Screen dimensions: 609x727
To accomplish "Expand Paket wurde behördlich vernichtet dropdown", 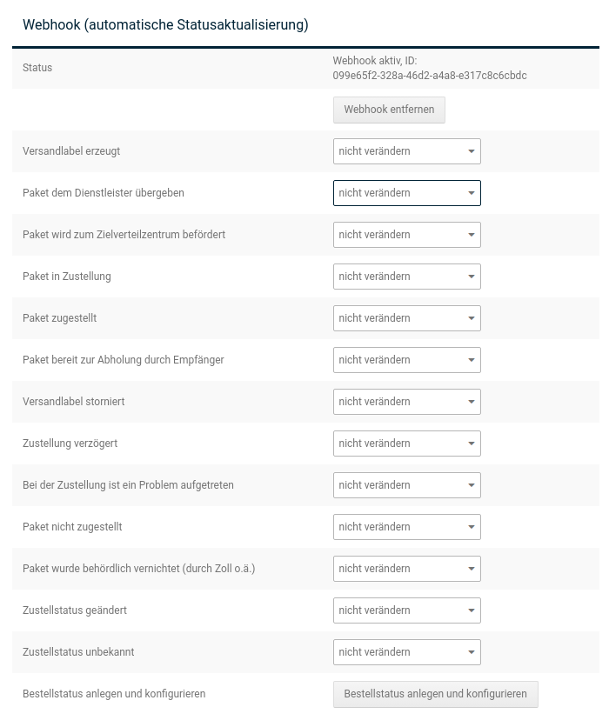I will (x=406, y=569).
